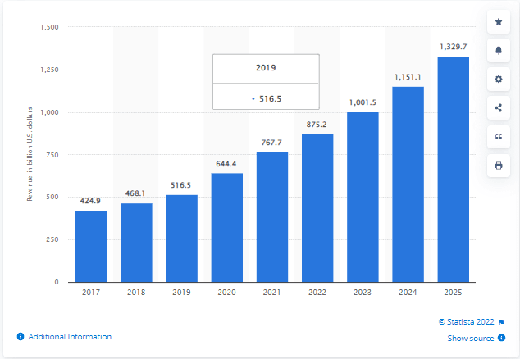Click the info icon next to Show source

(501, 338)
